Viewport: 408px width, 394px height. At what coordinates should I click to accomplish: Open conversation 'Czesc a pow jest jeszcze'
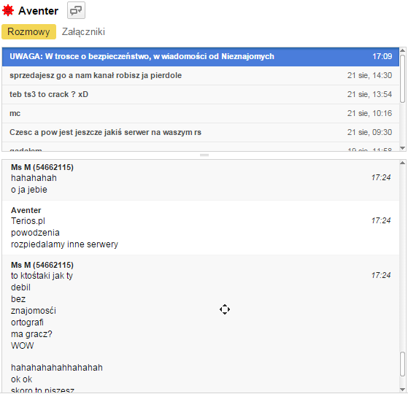201,132
